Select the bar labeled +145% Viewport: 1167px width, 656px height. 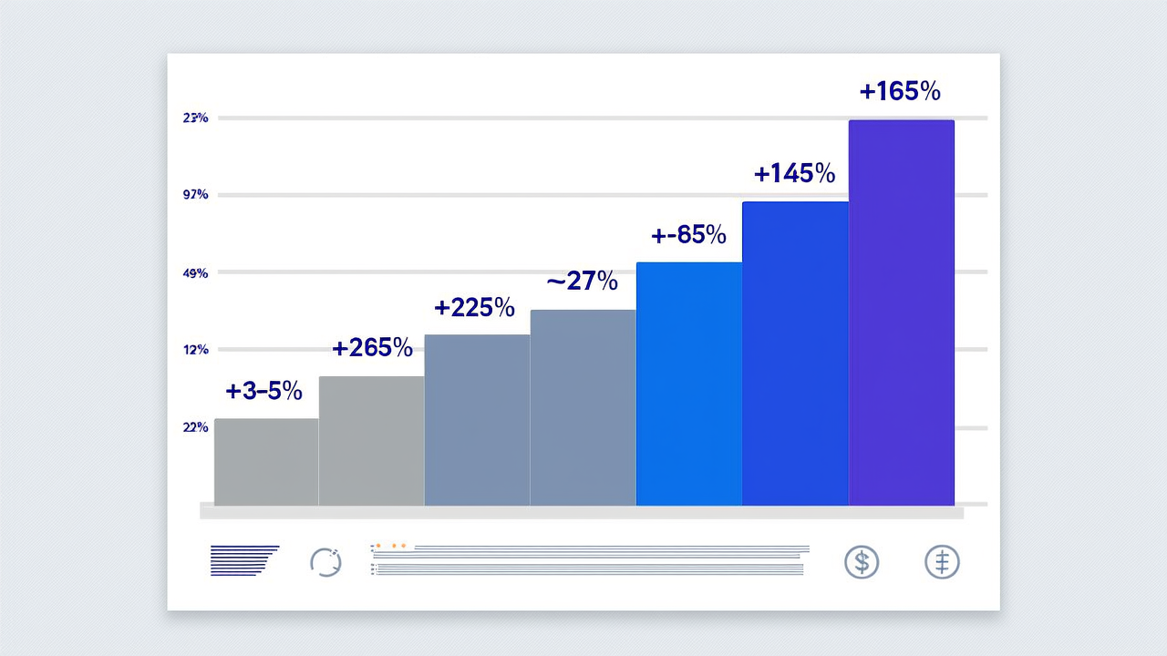(x=795, y=354)
